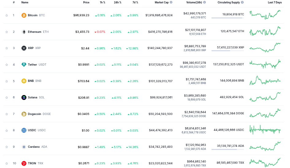Click TRON market cap $23,020,822,544
Image resolution: width=290 pixels, height=168 pixels.
click(x=160, y=163)
